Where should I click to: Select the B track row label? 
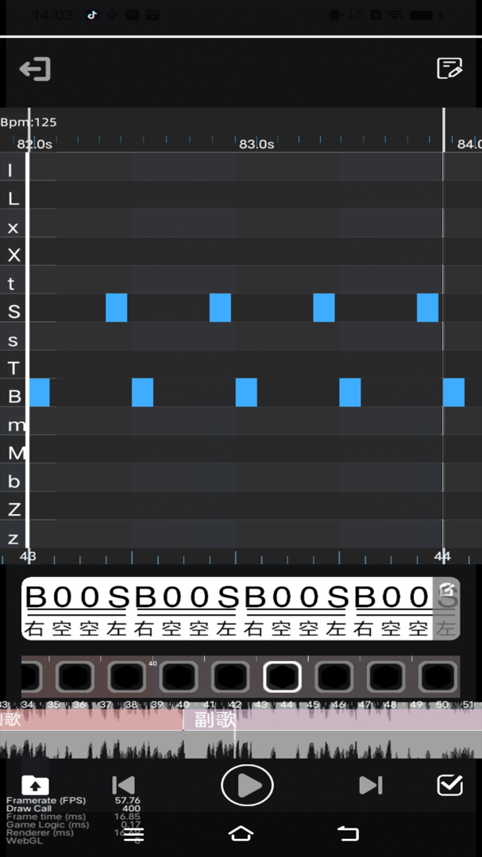pyautogui.click(x=13, y=396)
